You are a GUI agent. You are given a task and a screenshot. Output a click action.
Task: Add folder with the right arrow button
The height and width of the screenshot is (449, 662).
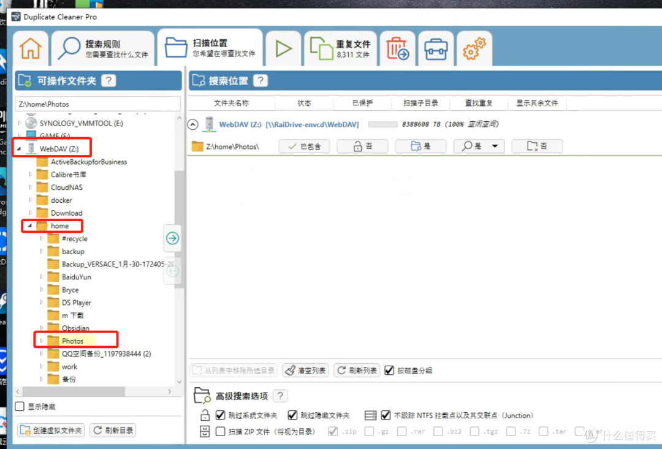click(172, 238)
